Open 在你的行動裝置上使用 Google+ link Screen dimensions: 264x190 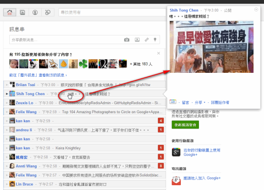202,152
